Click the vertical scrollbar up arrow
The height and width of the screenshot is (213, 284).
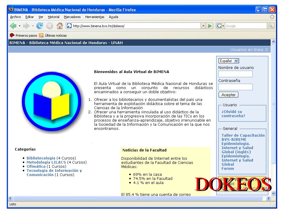pyautogui.click(x=273, y=42)
